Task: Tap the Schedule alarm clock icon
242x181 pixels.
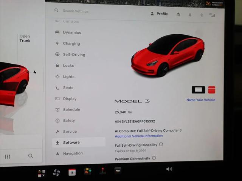Action: [57, 110]
